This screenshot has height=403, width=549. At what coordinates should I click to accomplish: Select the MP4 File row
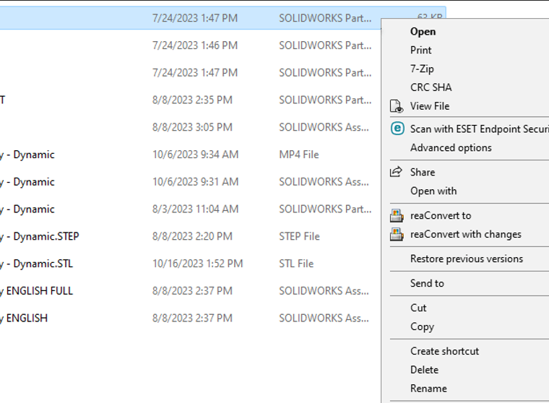pyautogui.click(x=189, y=155)
